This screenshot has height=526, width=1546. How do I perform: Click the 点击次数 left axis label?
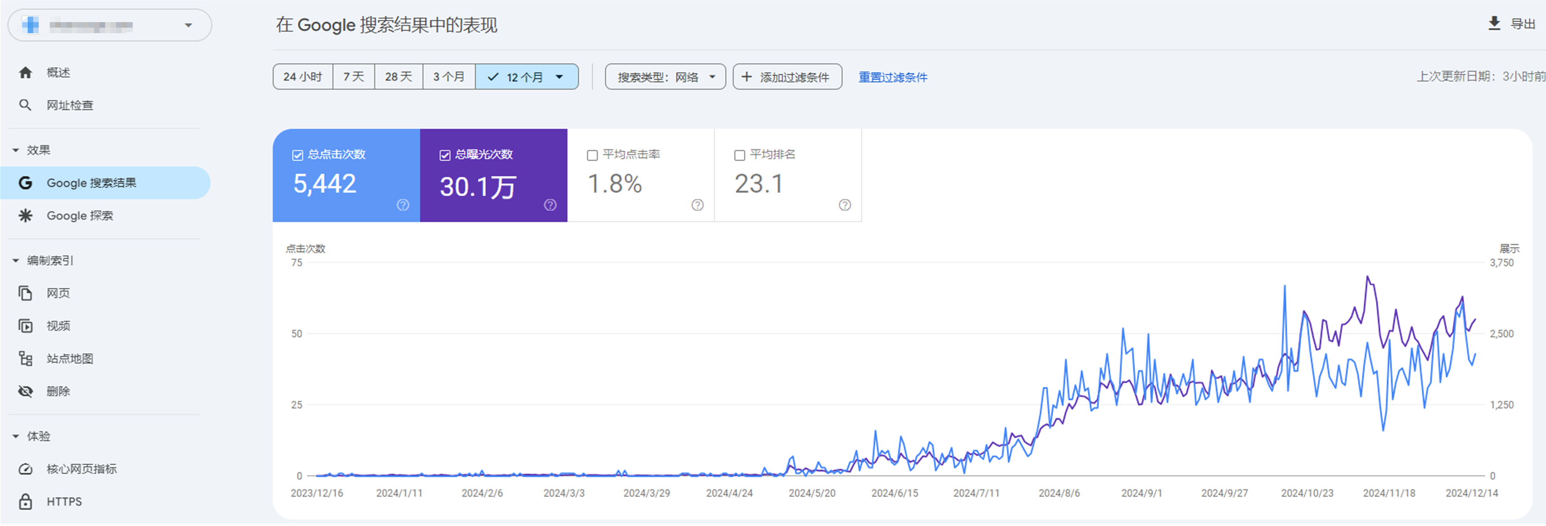(306, 249)
